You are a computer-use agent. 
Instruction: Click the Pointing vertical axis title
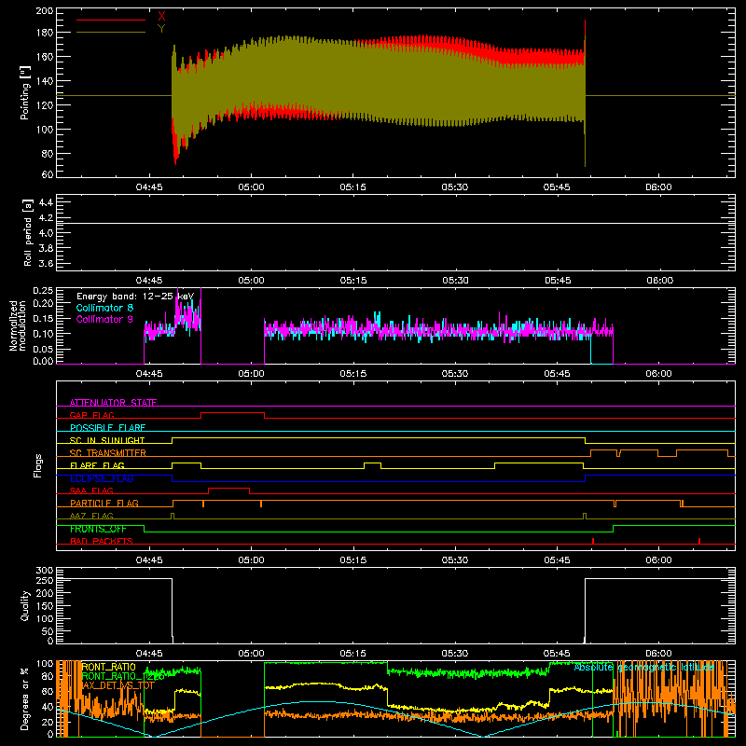click(25, 93)
